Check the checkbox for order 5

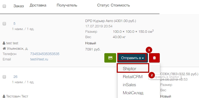pyautogui.click(x=4, y=24)
